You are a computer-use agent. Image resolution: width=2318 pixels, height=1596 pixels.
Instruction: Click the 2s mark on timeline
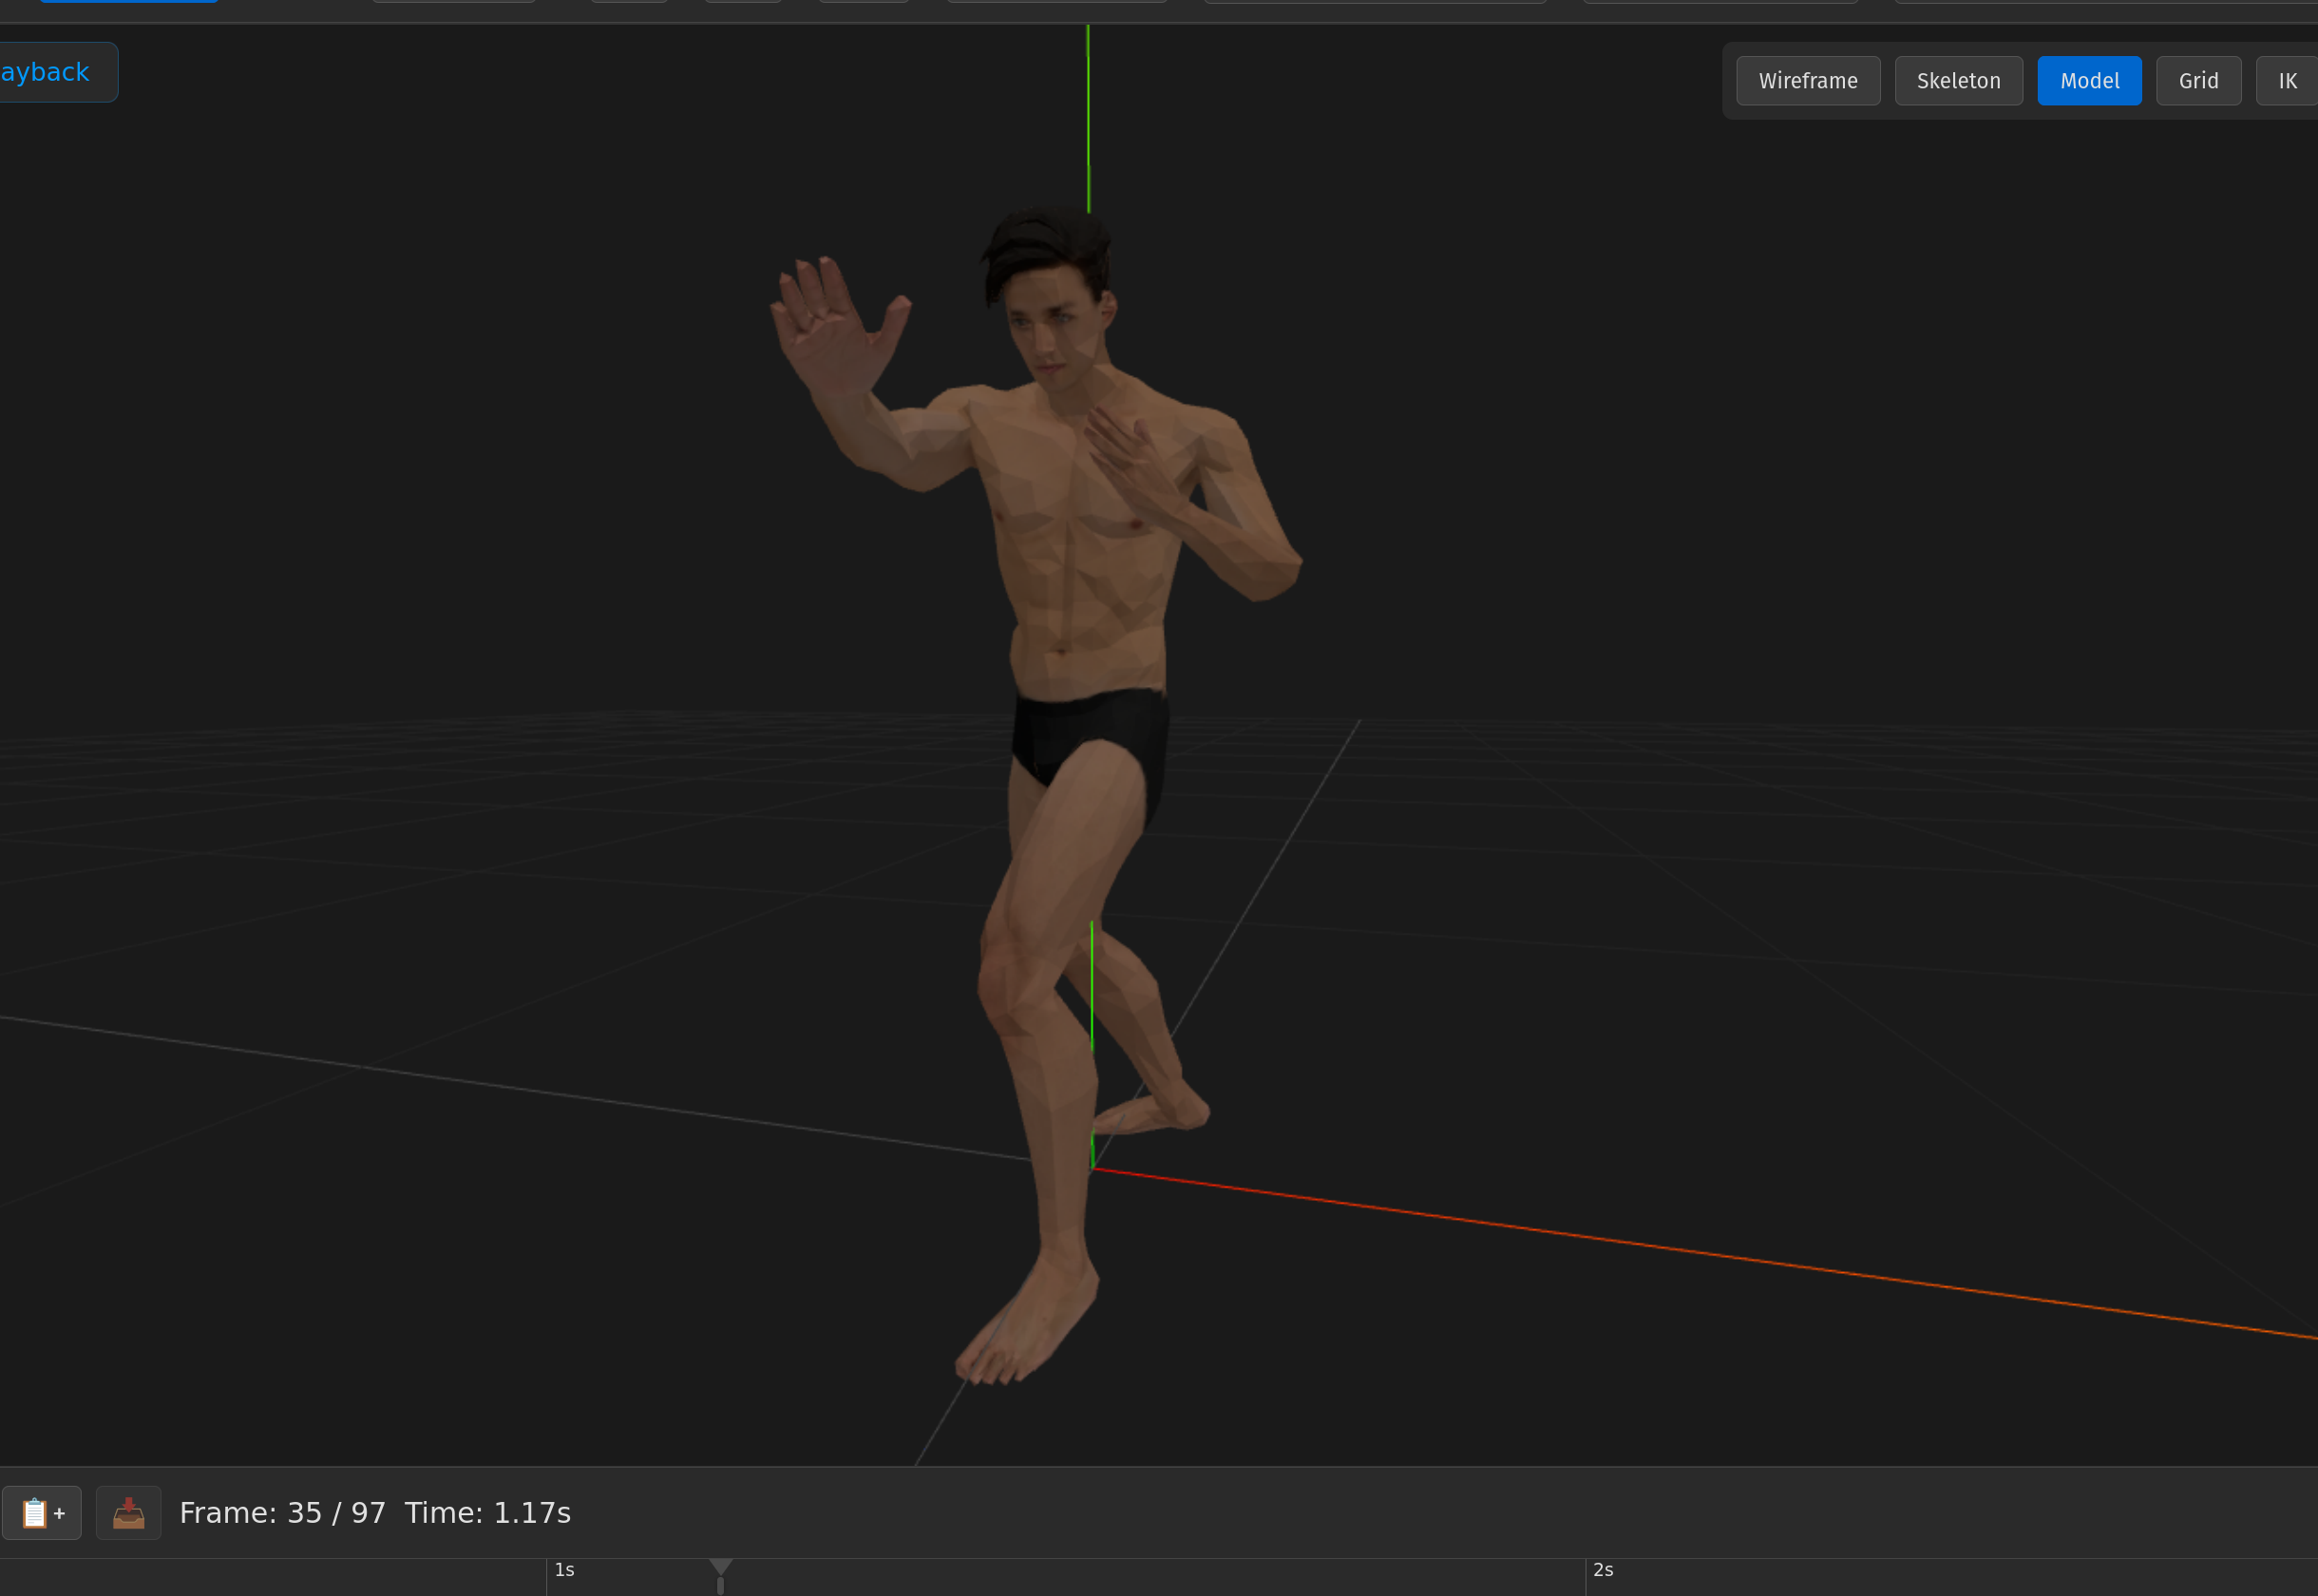1603,1570
